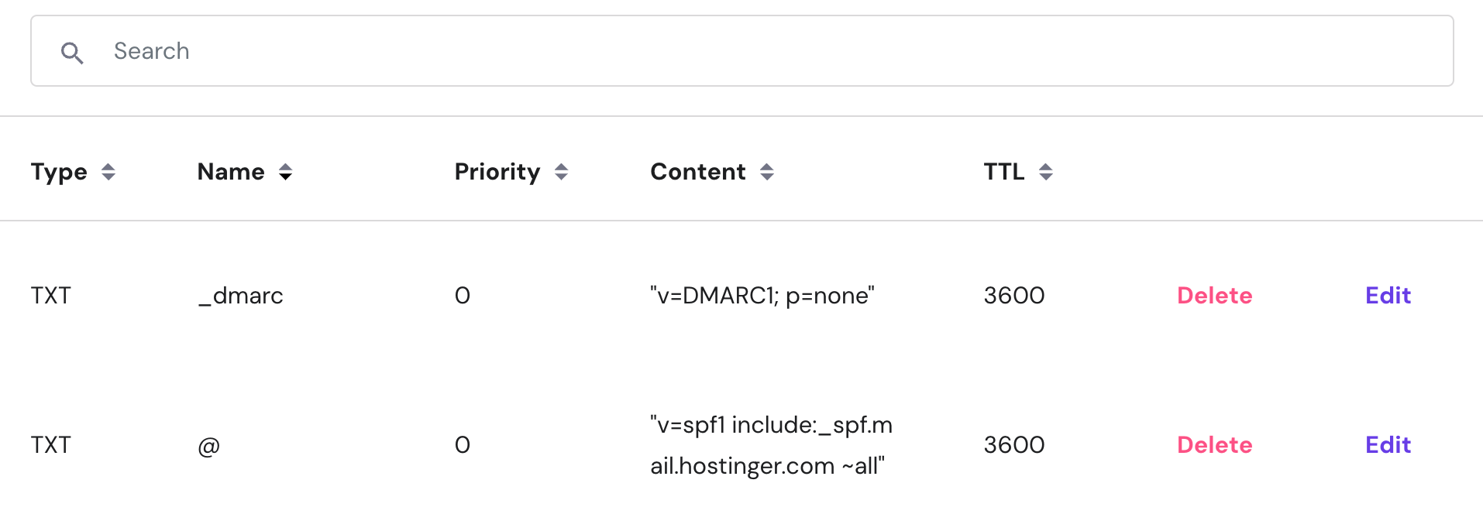Click the TTL column header

tap(1003, 172)
